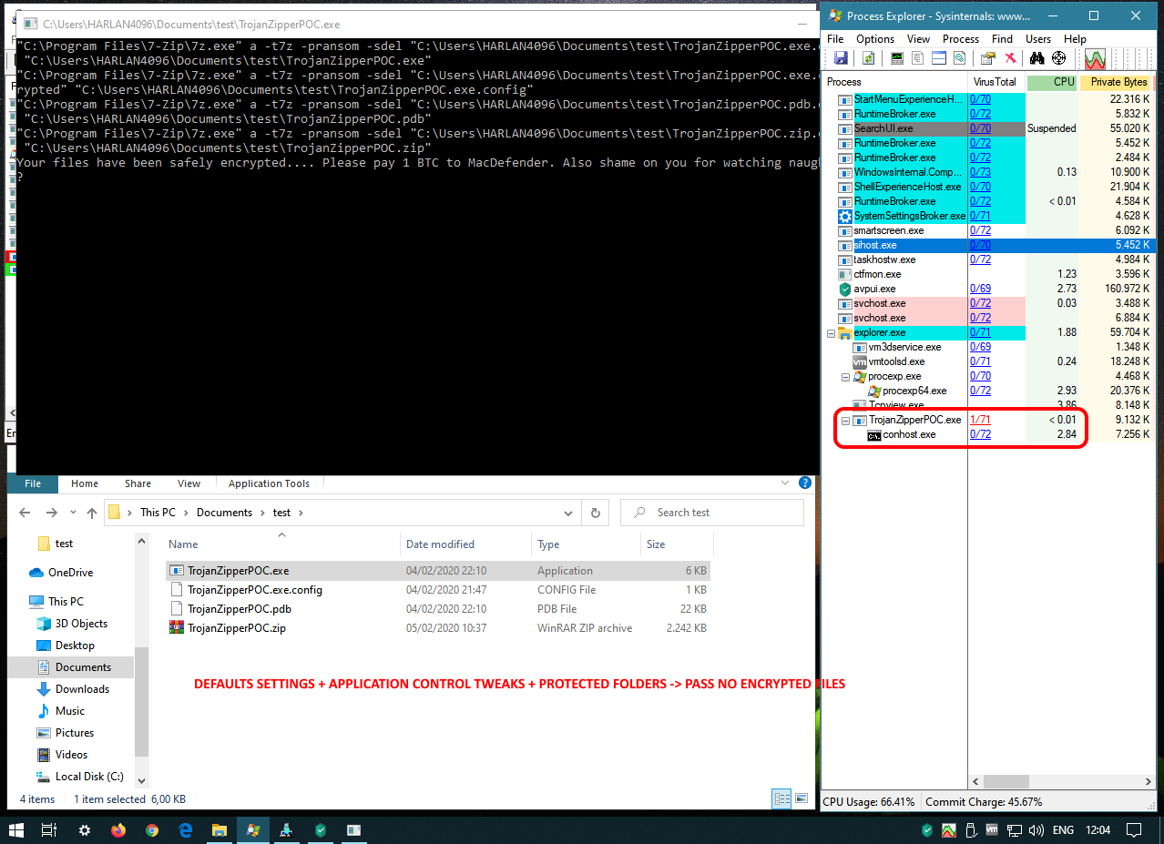Switch to Large icons view toggle
The width and height of the screenshot is (1164, 844).
801,799
